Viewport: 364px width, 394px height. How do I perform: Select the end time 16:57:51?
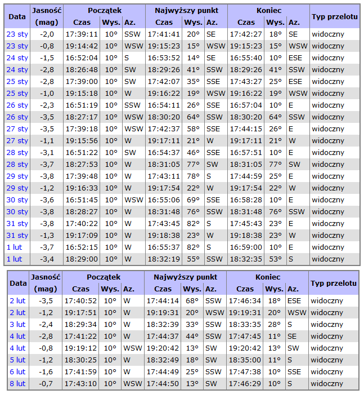[x=246, y=152]
